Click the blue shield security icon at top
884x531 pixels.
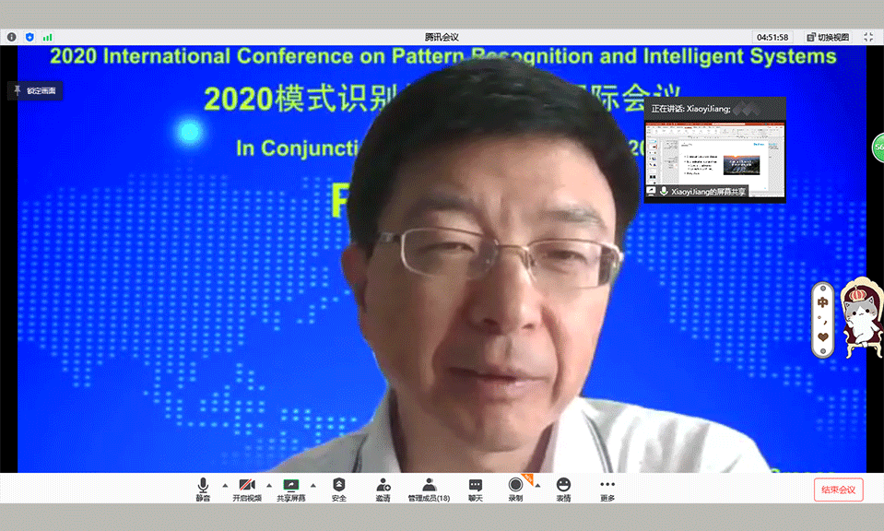tap(29, 37)
